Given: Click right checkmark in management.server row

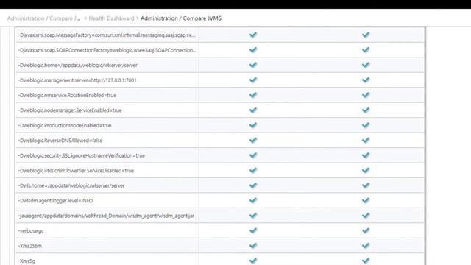Looking at the screenshot, I should click(366, 79).
